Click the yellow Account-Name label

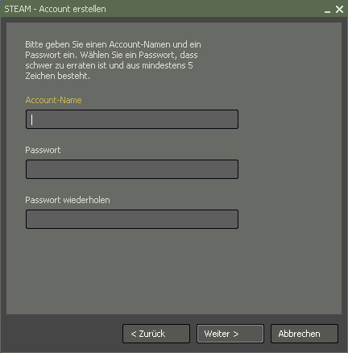tap(53, 100)
